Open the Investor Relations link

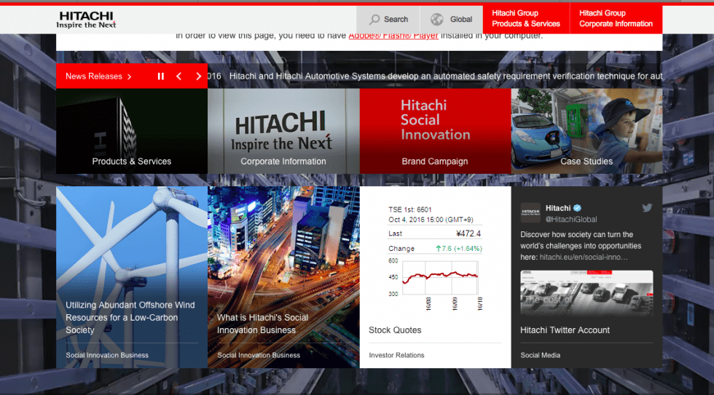coord(396,355)
